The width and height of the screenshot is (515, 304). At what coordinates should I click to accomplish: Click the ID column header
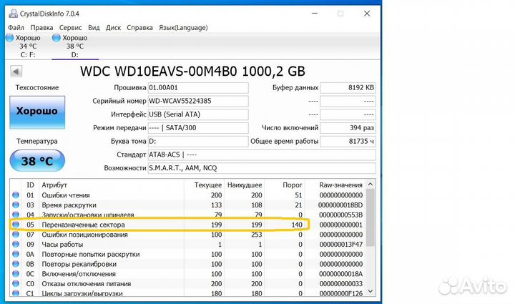(x=30, y=185)
